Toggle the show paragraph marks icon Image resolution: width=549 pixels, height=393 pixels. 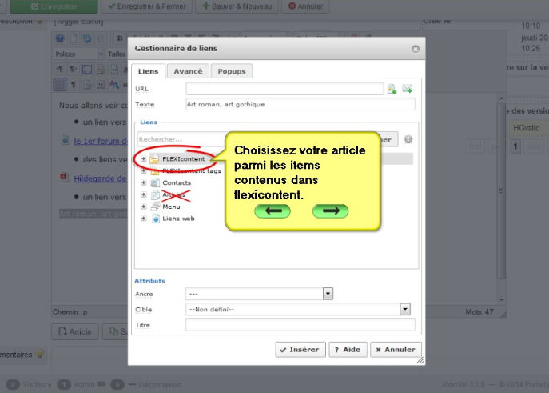[x=74, y=85]
